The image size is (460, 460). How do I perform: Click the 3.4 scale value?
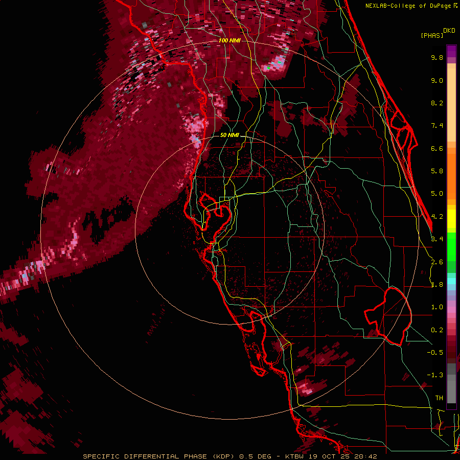click(437, 239)
